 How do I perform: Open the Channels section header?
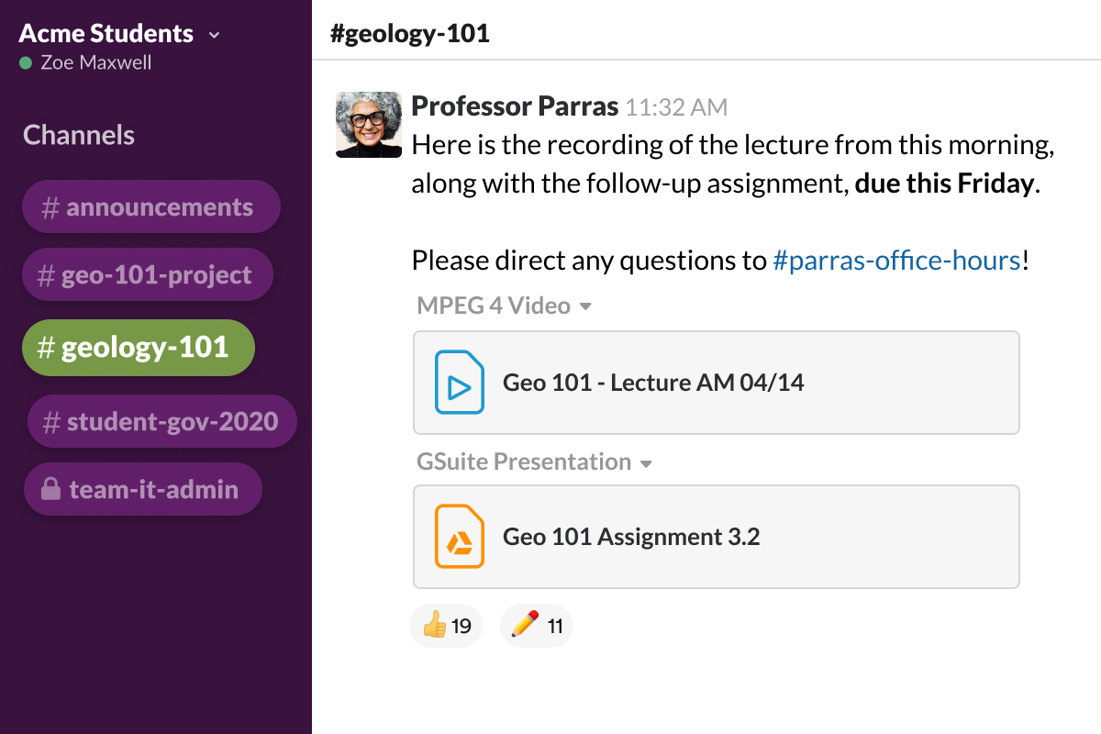tap(78, 135)
